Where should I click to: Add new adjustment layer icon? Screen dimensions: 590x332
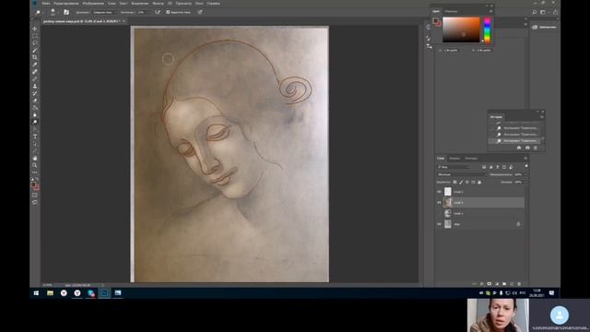497,284
